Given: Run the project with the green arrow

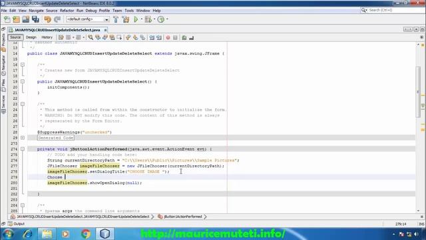Looking at the screenshot, I should 136,19.
